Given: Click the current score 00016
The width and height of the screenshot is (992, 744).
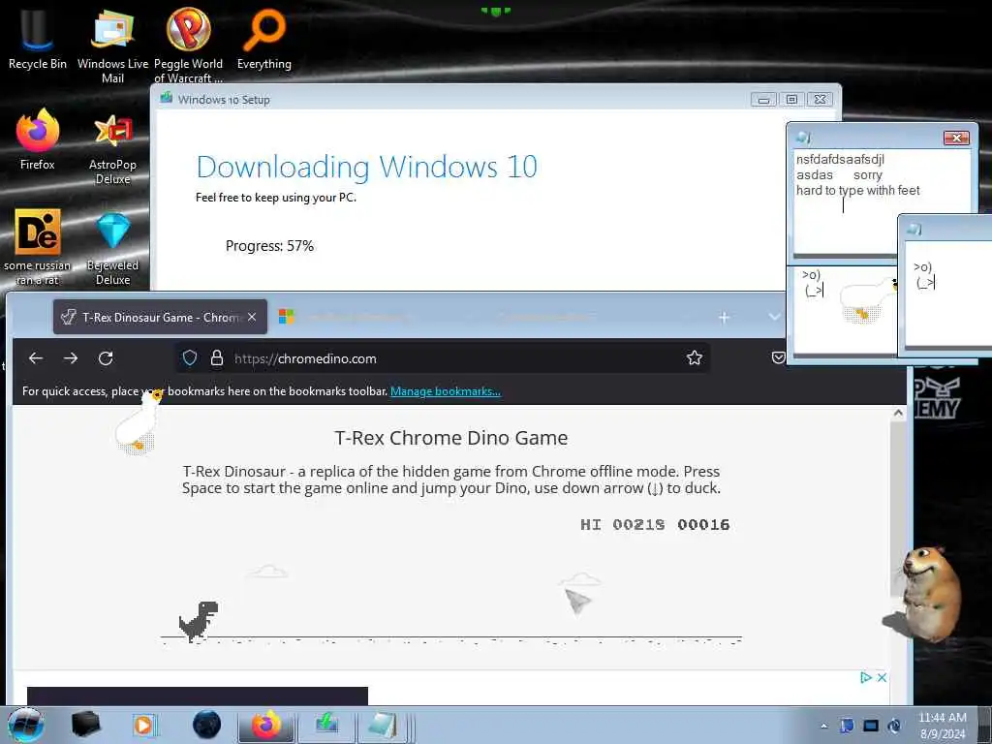Looking at the screenshot, I should tap(703, 524).
